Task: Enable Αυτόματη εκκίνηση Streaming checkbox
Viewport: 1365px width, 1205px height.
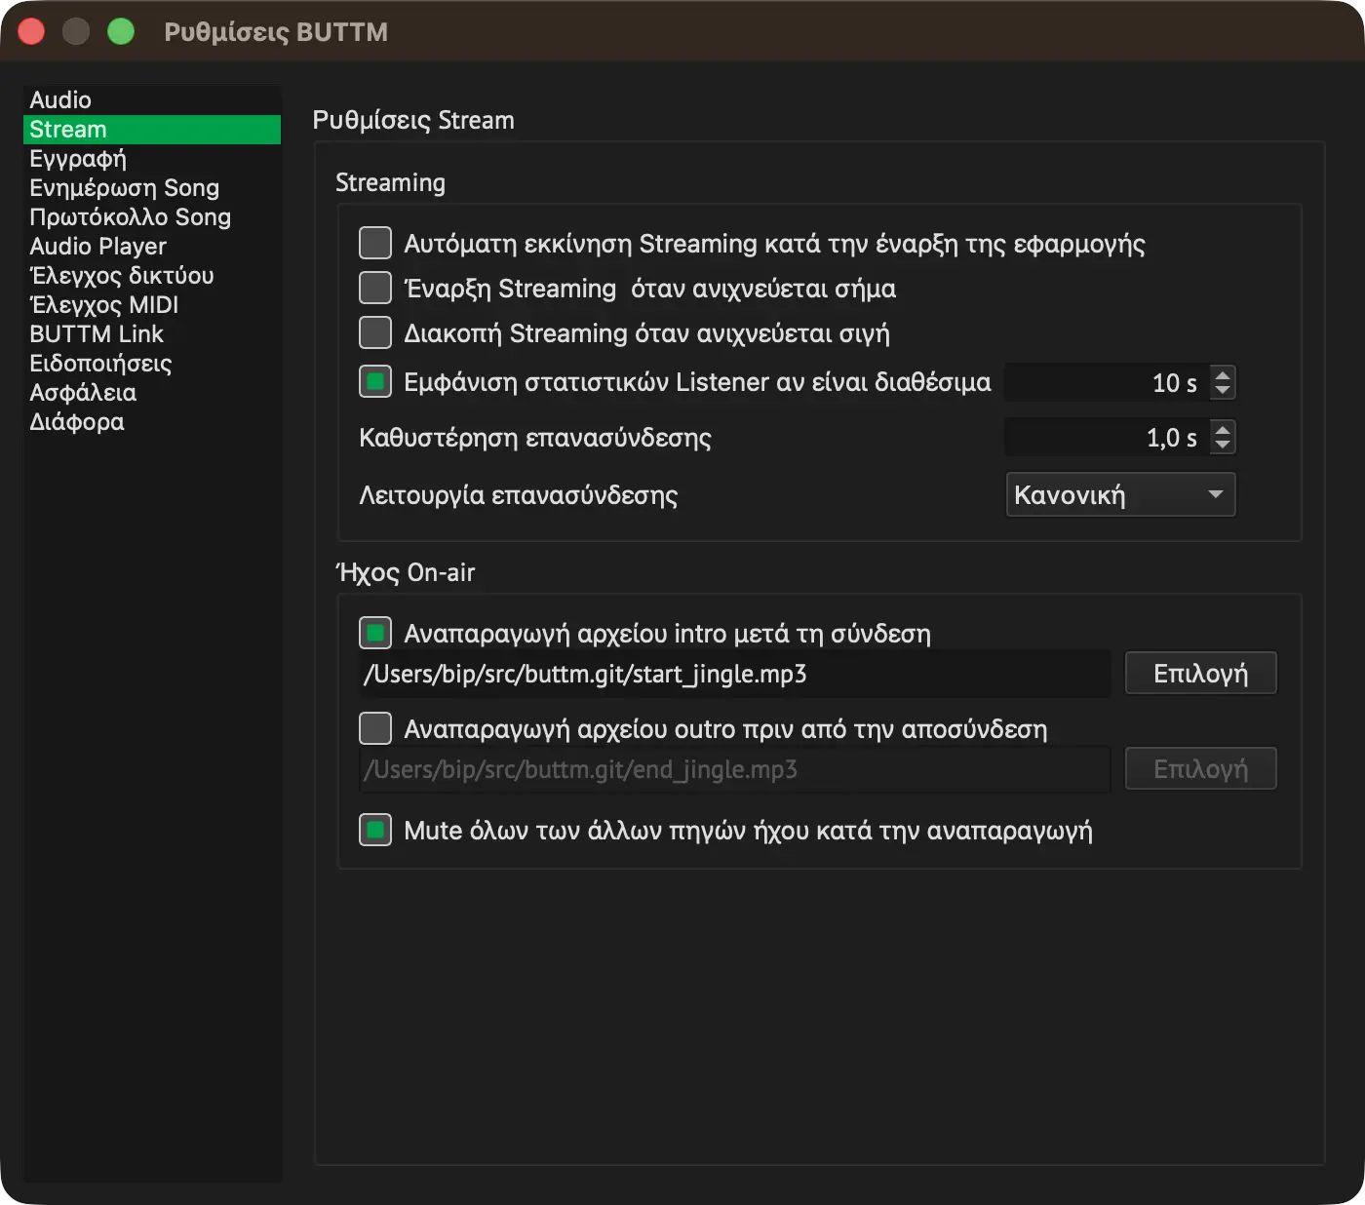Action: (x=375, y=243)
